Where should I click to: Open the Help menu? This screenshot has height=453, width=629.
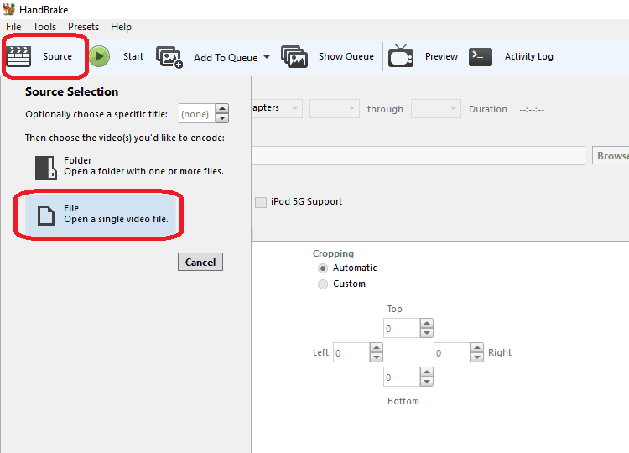click(x=121, y=27)
